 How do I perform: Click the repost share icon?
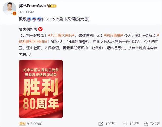pos(101,124)
